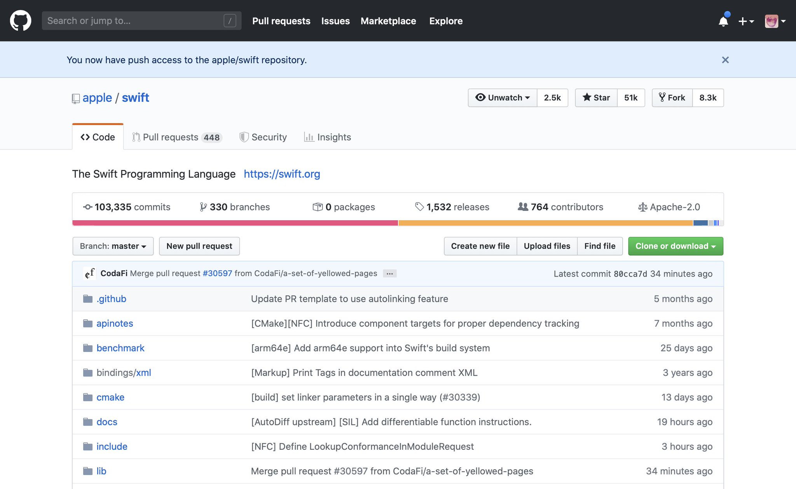
Task: Click the contributors people icon
Action: click(x=523, y=207)
